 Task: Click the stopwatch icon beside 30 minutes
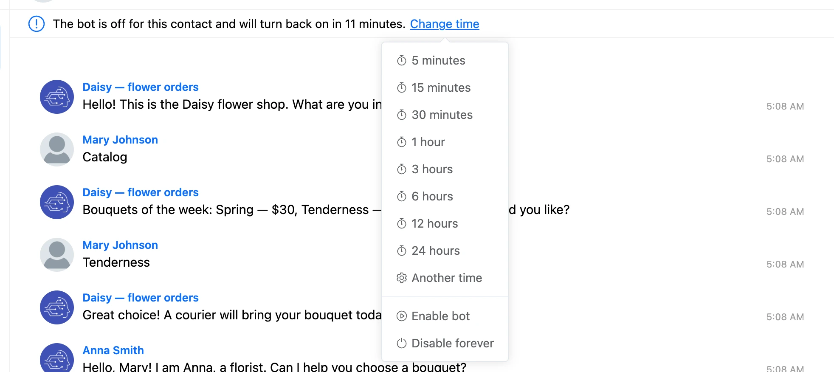[x=401, y=115]
